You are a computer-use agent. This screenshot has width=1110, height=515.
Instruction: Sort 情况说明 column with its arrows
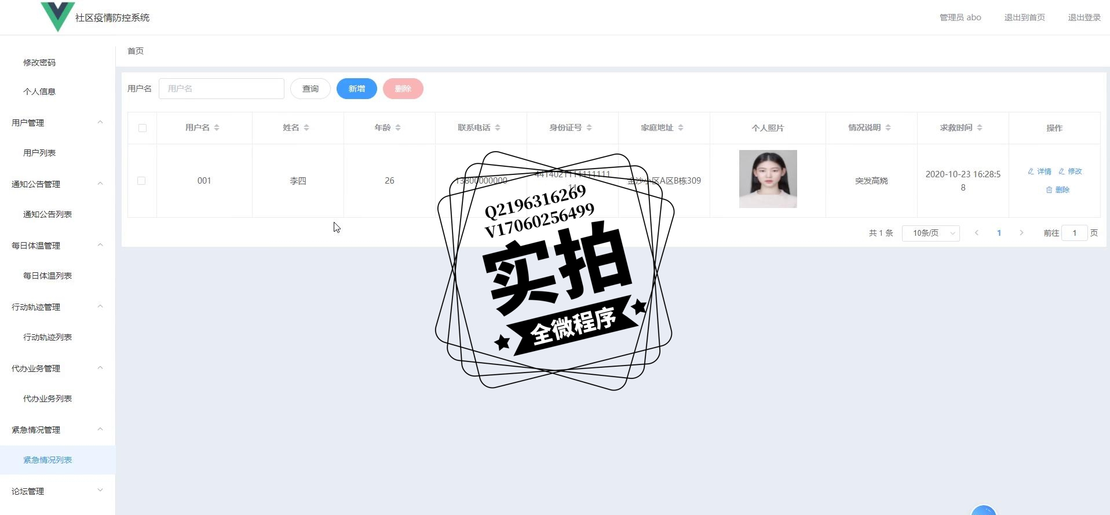pos(888,128)
